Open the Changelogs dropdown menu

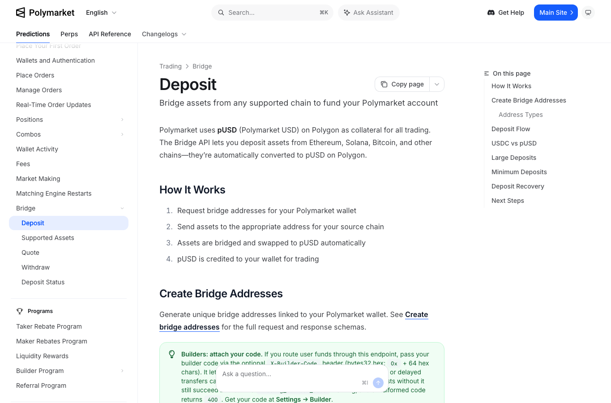click(164, 34)
